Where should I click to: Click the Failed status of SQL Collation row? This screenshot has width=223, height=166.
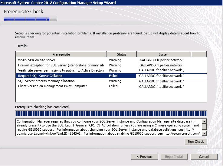(113, 76)
